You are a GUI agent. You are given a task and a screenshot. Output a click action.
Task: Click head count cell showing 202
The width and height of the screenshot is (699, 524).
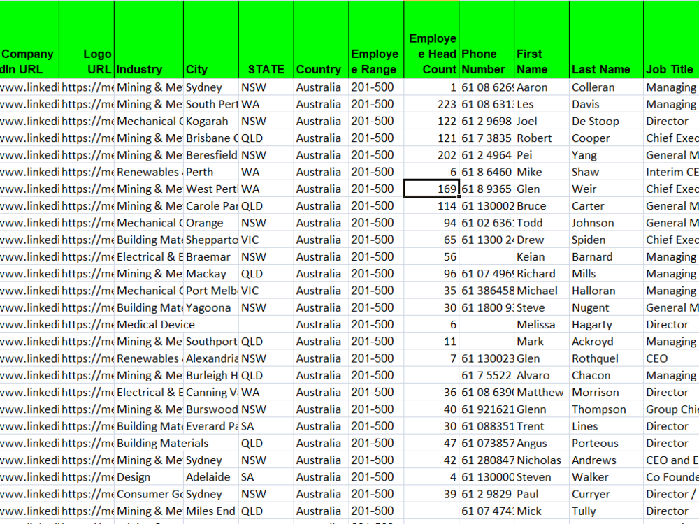coord(431,155)
